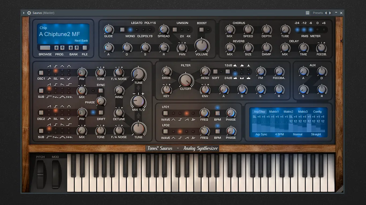The height and width of the screenshot is (205, 366).
Task: Click the BANK down arrow
Action: [77, 47]
